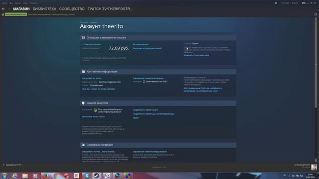This screenshot has height=179, width=319.
Task: Open the МАГАЗИН tab
Action: click(21, 9)
